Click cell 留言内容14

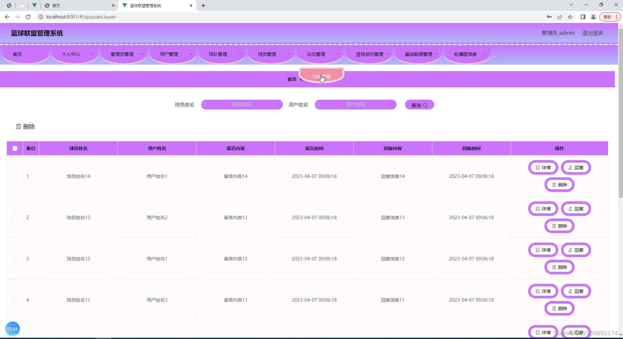(235, 176)
